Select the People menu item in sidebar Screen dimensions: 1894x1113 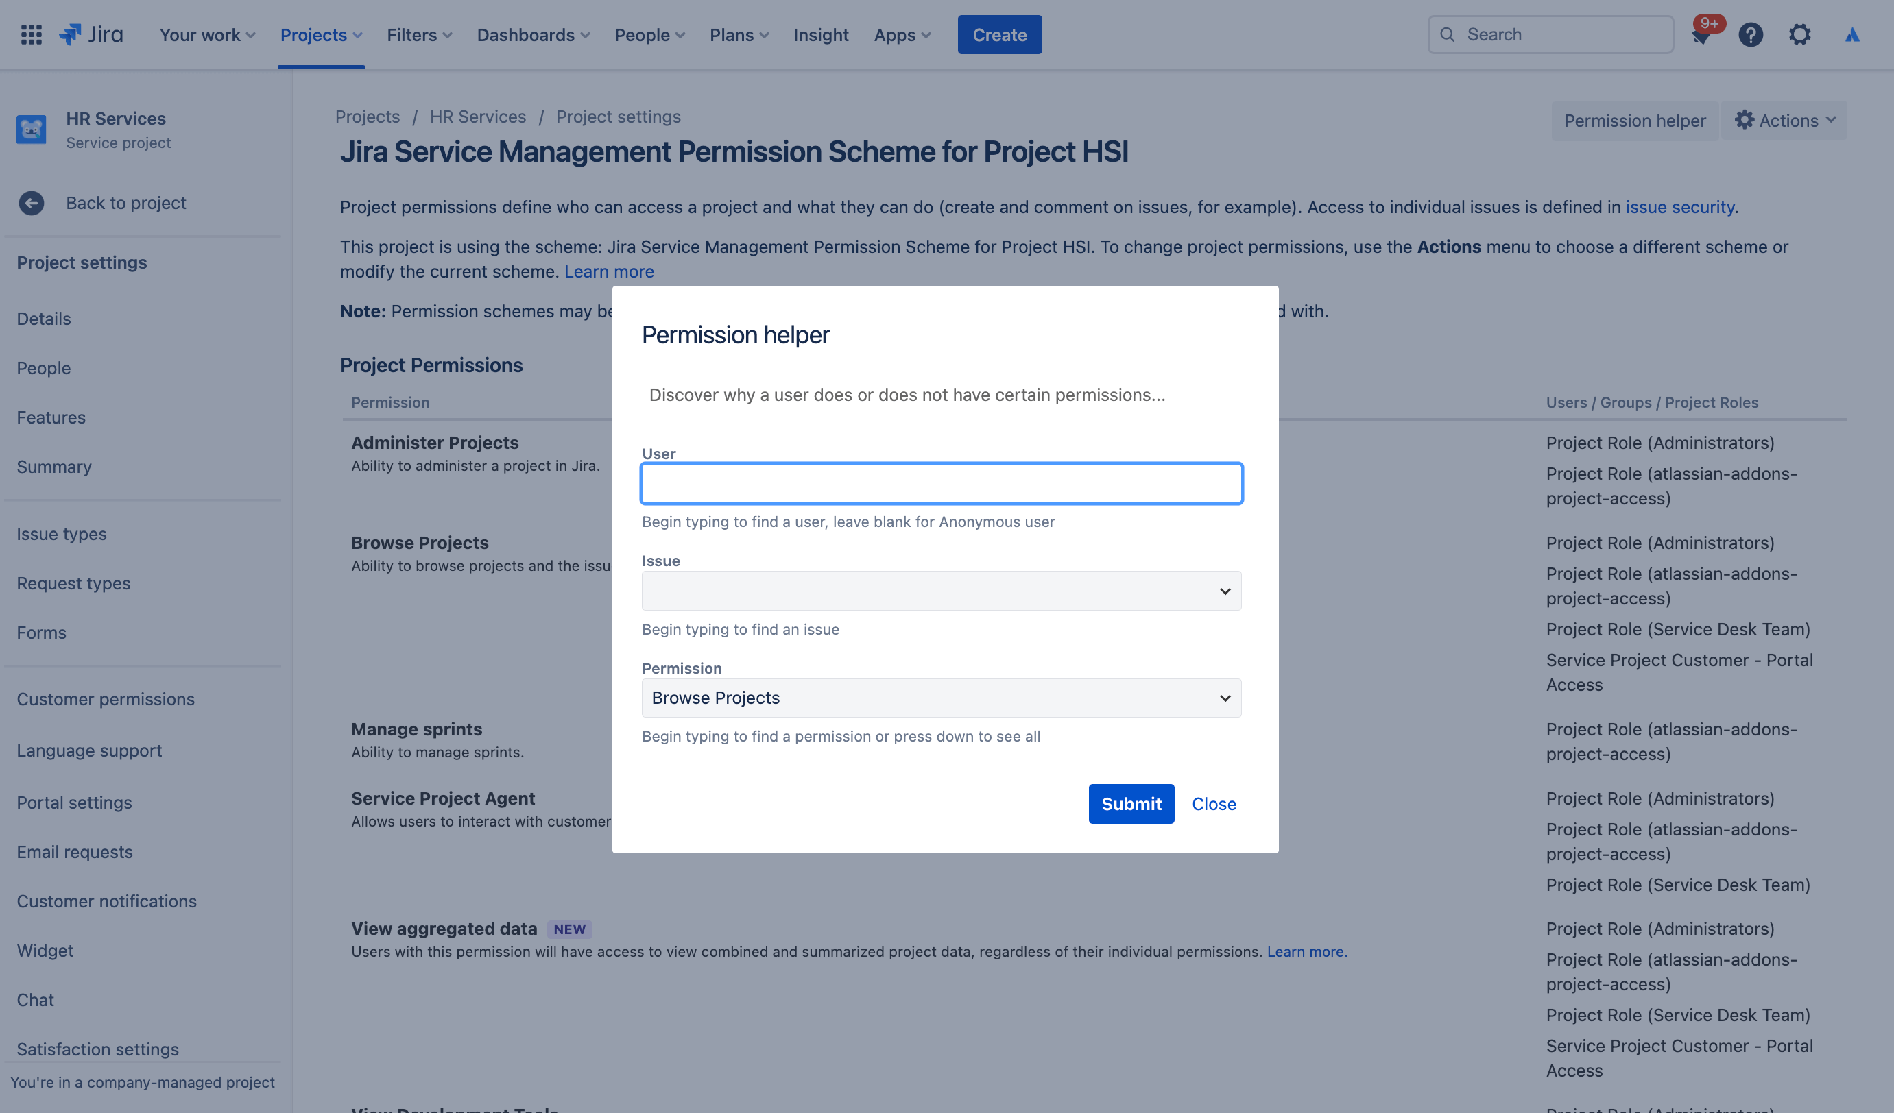pyautogui.click(x=43, y=368)
